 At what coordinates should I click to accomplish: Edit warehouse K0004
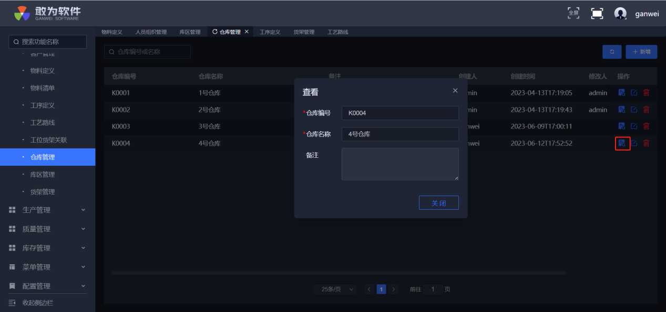click(634, 143)
